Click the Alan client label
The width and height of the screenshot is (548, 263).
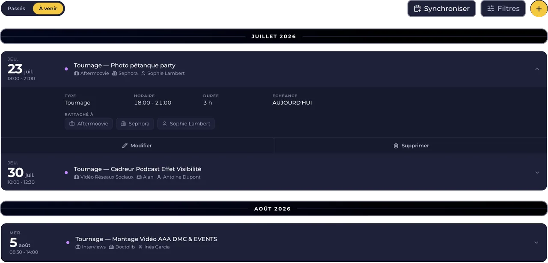click(148, 177)
